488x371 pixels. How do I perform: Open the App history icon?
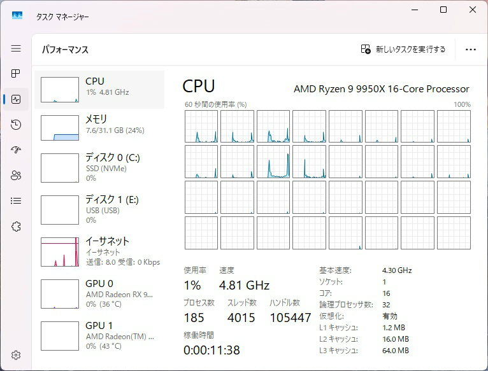coord(16,125)
